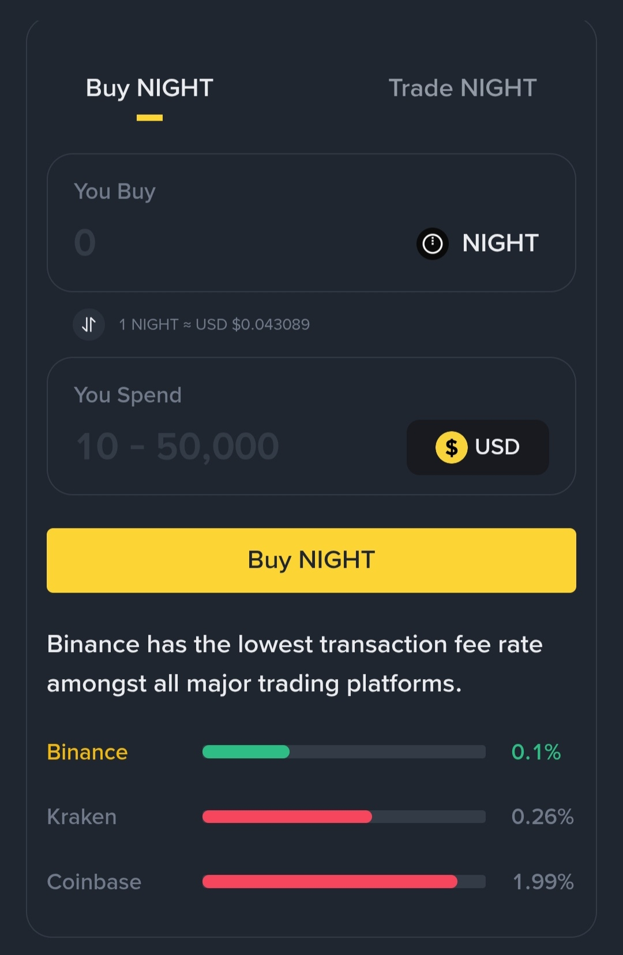
Task: Click the lowest transaction fee rate heading
Action: pyautogui.click(x=295, y=664)
